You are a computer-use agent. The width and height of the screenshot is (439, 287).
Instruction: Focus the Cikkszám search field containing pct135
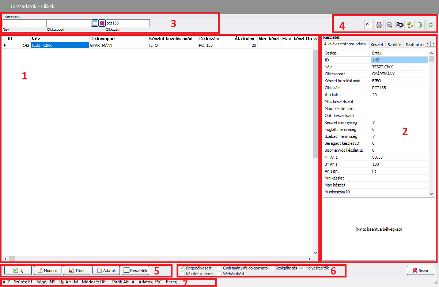127,23
